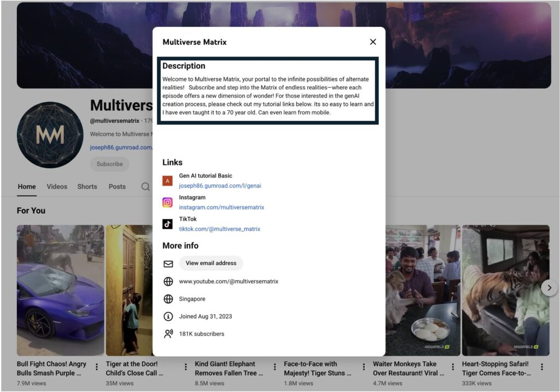
Task: Open options menu for Bull Fight Chaos video
Action: 97,367
